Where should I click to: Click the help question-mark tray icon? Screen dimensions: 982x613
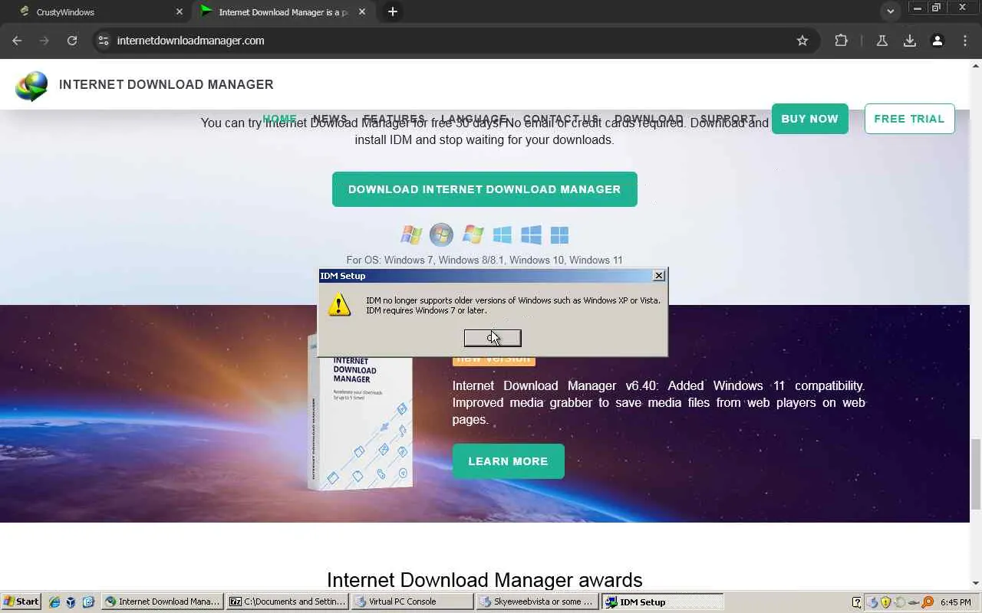857,602
